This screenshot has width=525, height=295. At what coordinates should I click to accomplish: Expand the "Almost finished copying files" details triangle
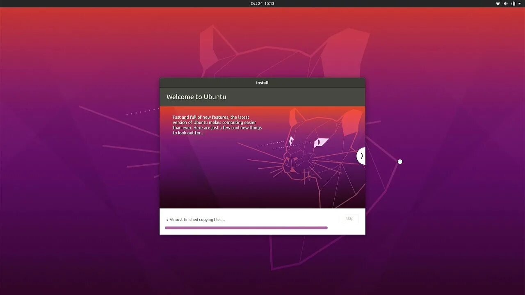pyautogui.click(x=167, y=220)
